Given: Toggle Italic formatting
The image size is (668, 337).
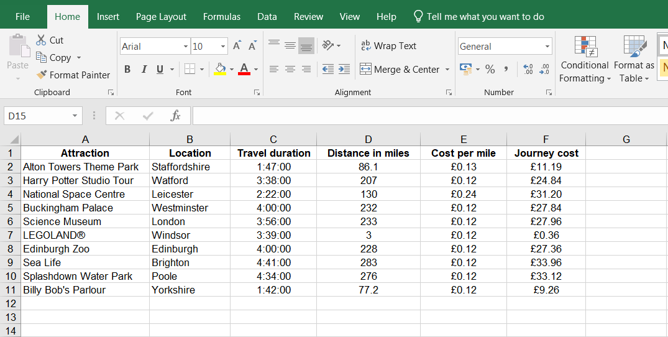Looking at the screenshot, I should [144, 69].
